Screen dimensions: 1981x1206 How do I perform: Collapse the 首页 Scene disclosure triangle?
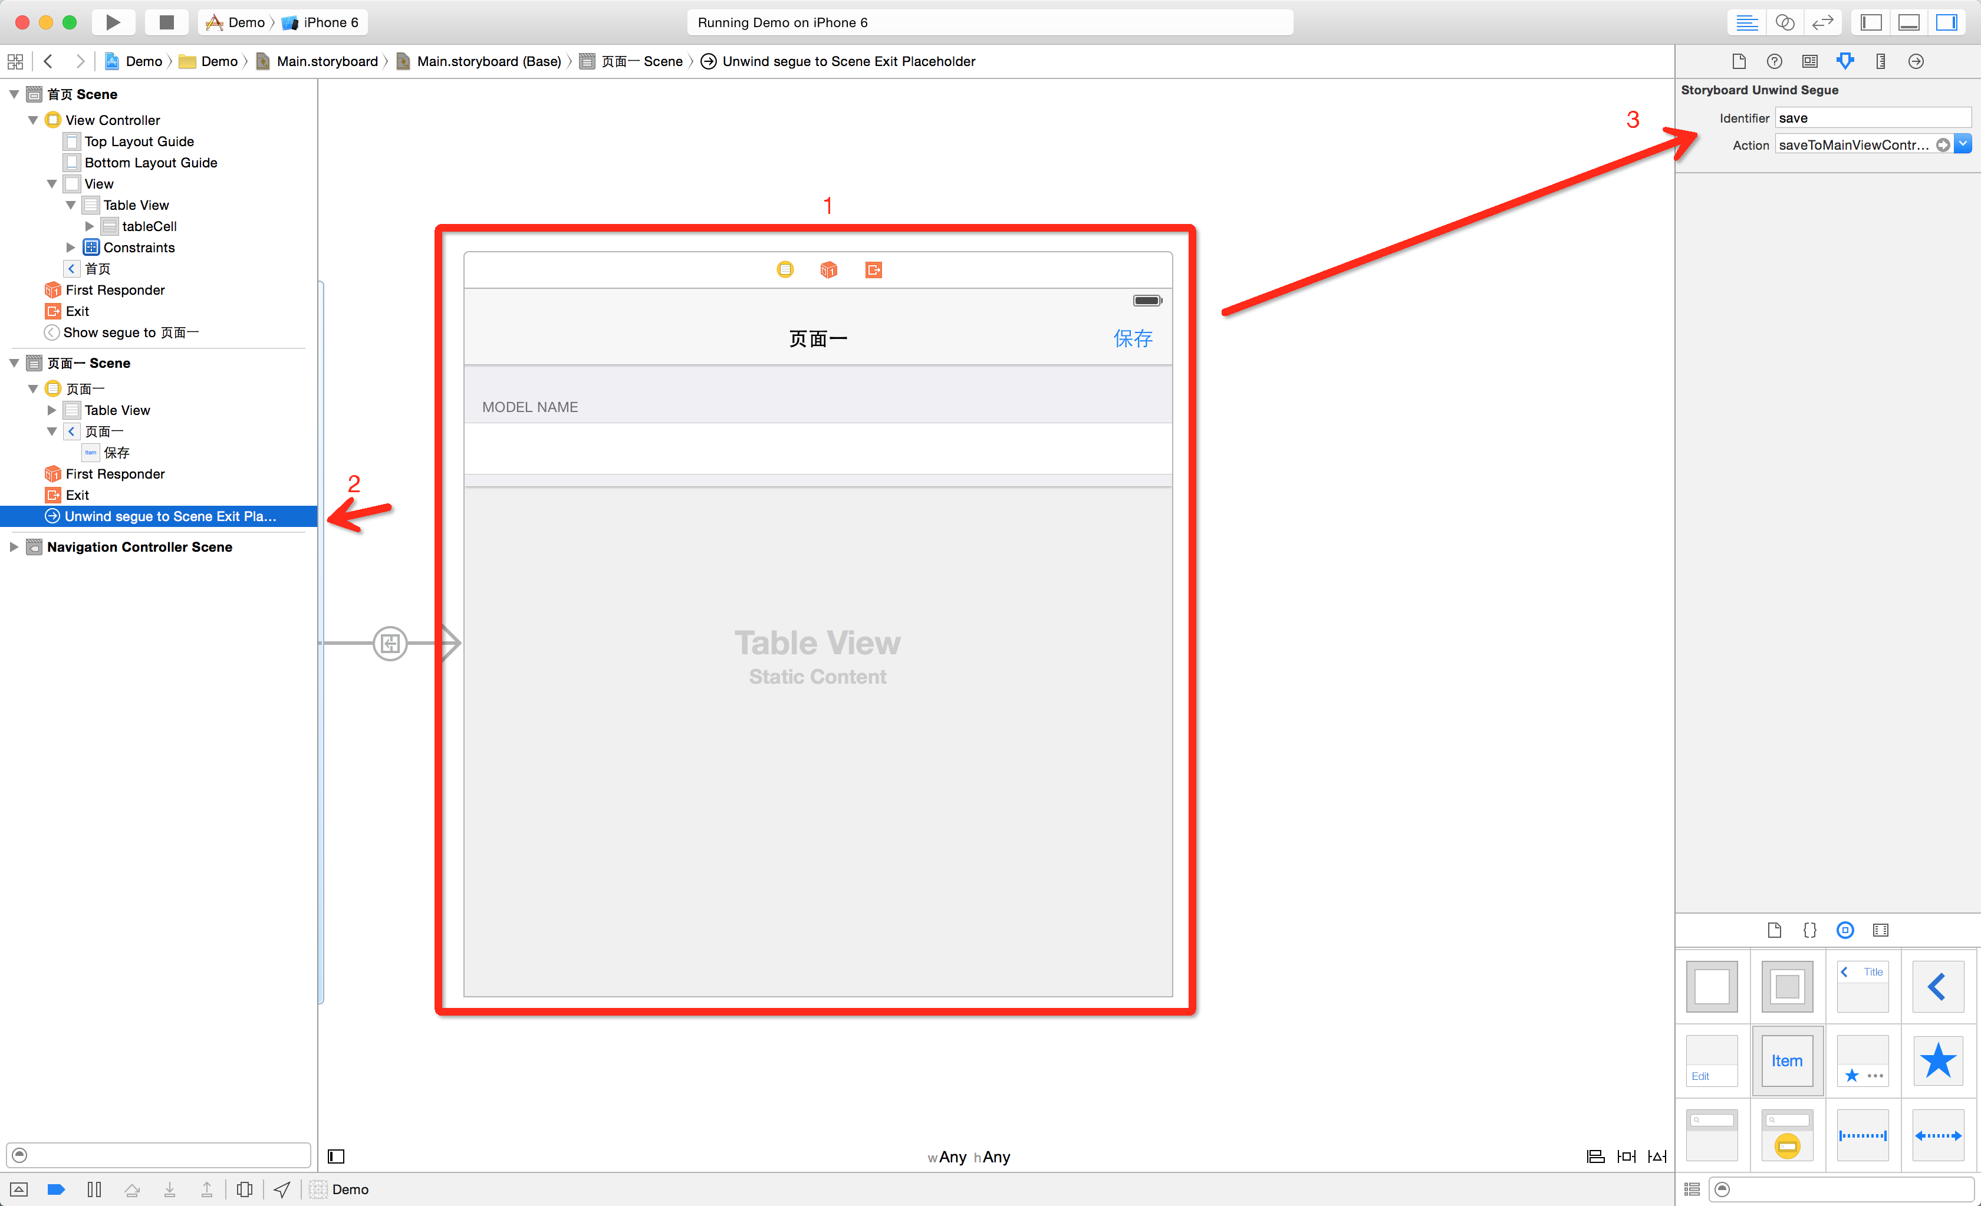tap(14, 94)
